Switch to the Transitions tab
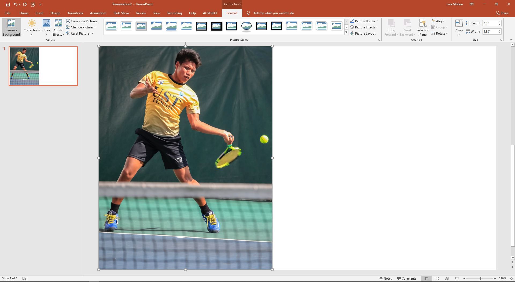This screenshot has width=515, height=282. tap(75, 13)
